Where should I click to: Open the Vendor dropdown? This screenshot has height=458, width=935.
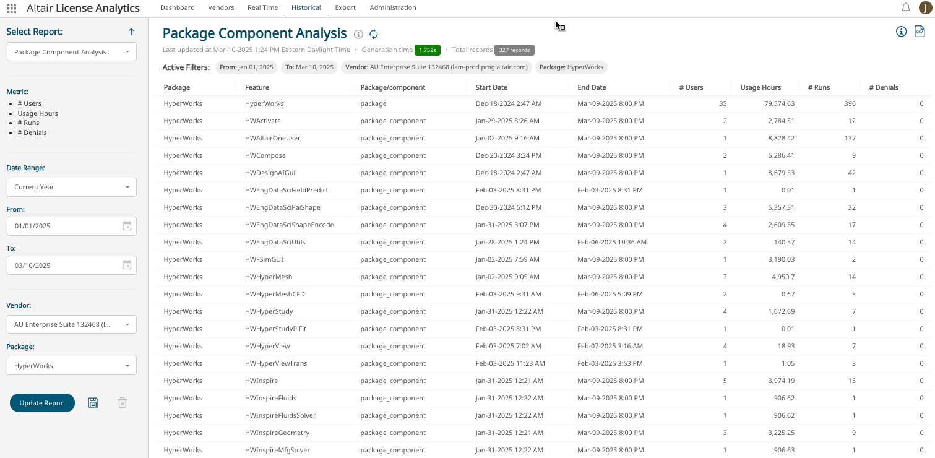[72, 324]
